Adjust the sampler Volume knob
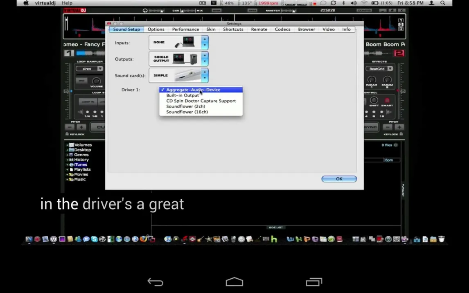Viewport: 469px width, 293px height. [x=96, y=81]
